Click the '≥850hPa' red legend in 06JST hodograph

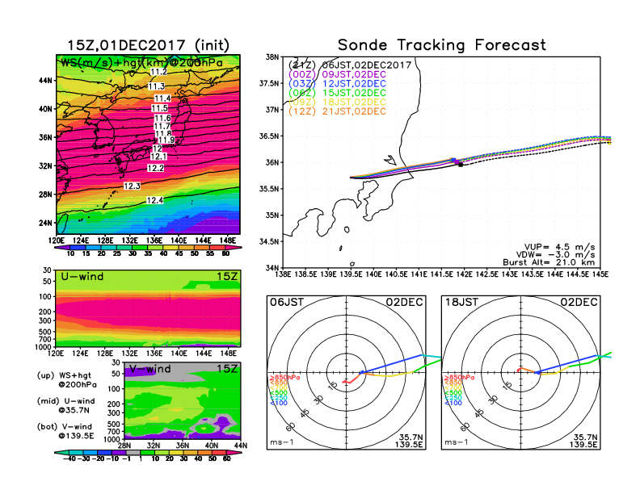[x=285, y=378]
